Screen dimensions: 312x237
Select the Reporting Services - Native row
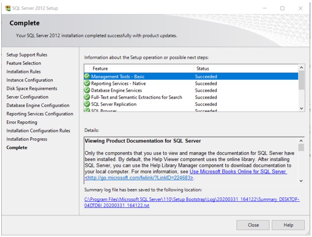pos(191,83)
